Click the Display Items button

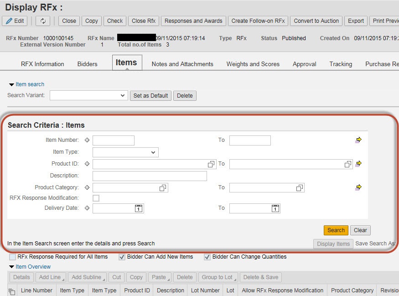[333, 244]
